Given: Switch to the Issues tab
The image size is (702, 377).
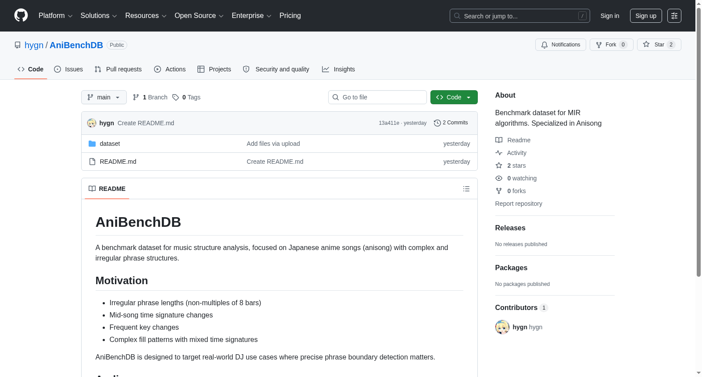Looking at the screenshot, I should [68, 69].
